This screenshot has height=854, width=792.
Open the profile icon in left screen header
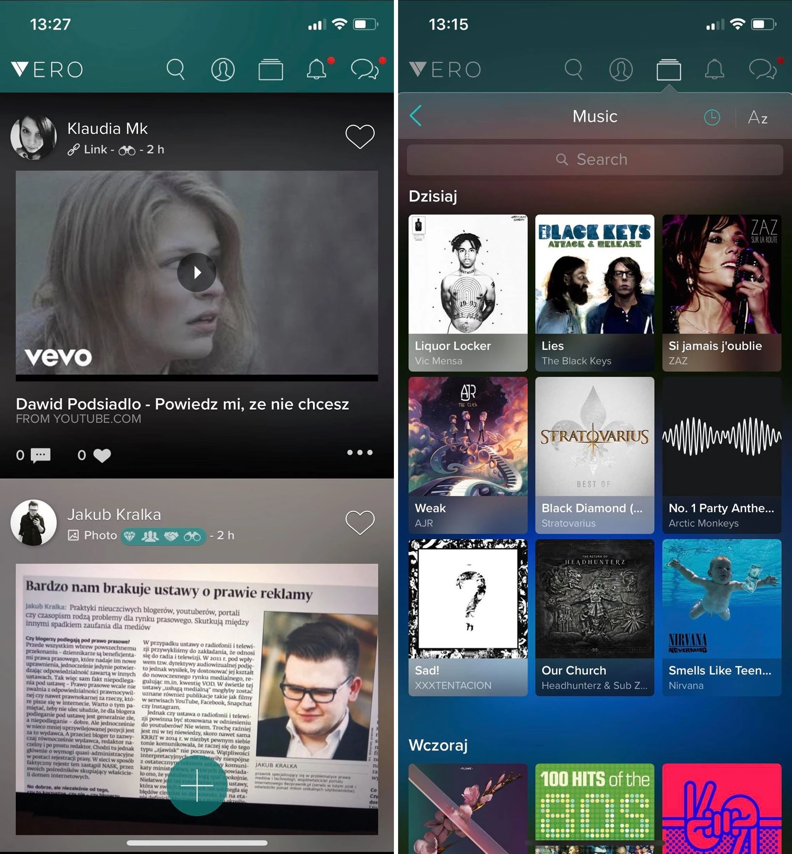(223, 70)
